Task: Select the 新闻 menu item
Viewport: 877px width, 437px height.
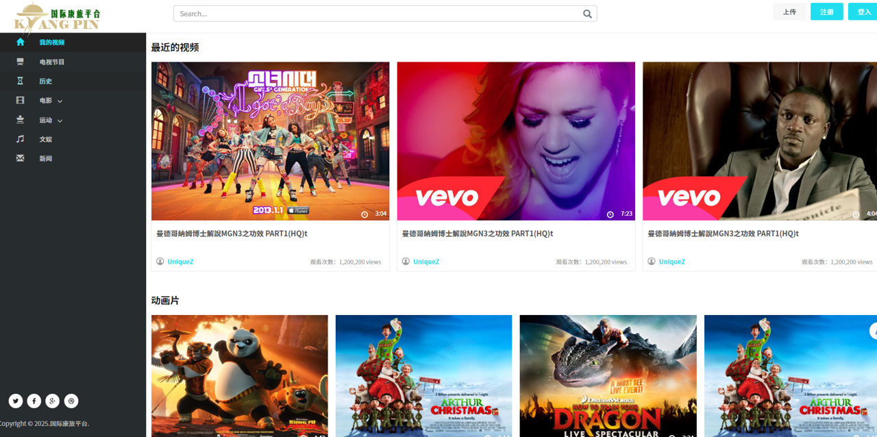Action: [x=45, y=158]
